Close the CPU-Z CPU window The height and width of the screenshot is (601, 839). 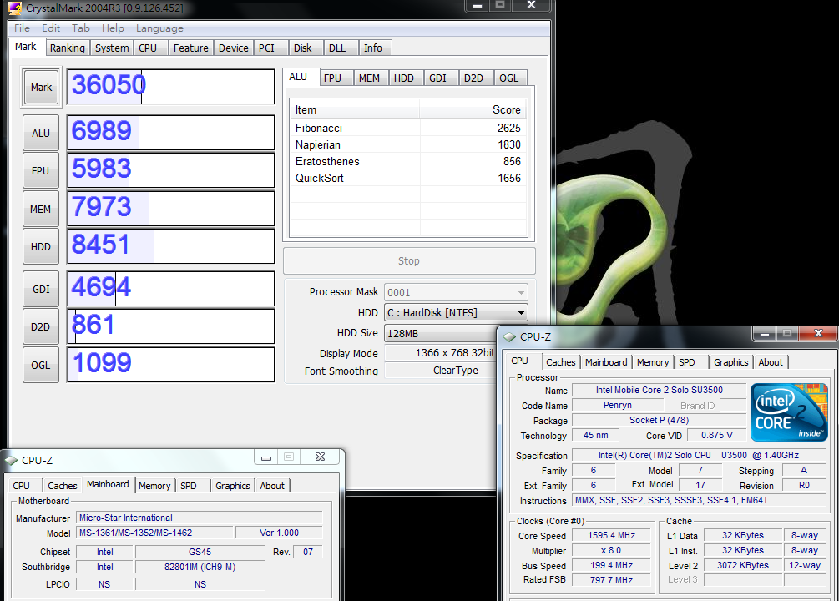817,334
